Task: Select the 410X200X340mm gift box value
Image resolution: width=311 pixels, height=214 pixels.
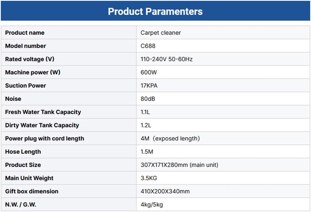Action: (165, 191)
